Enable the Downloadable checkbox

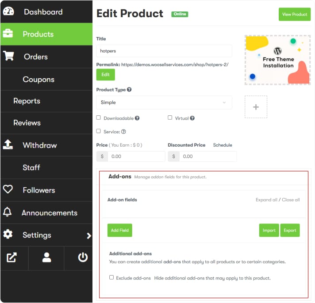[x=99, y=118]
